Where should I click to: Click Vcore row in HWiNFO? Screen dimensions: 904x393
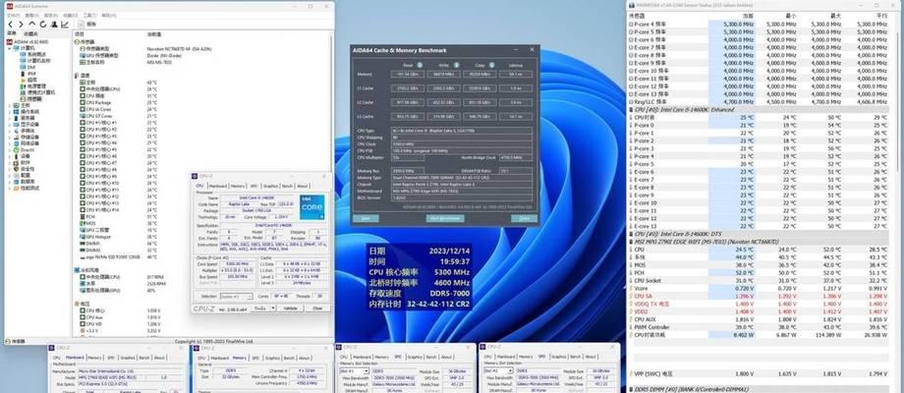759,288
